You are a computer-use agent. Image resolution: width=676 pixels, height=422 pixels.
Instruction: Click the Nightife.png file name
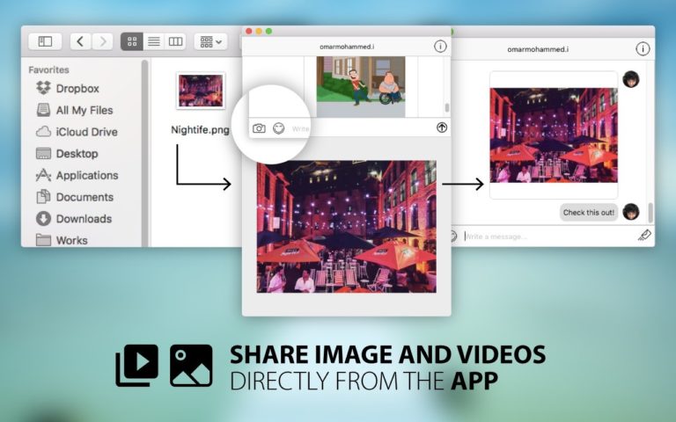click(x=200, y=129)
